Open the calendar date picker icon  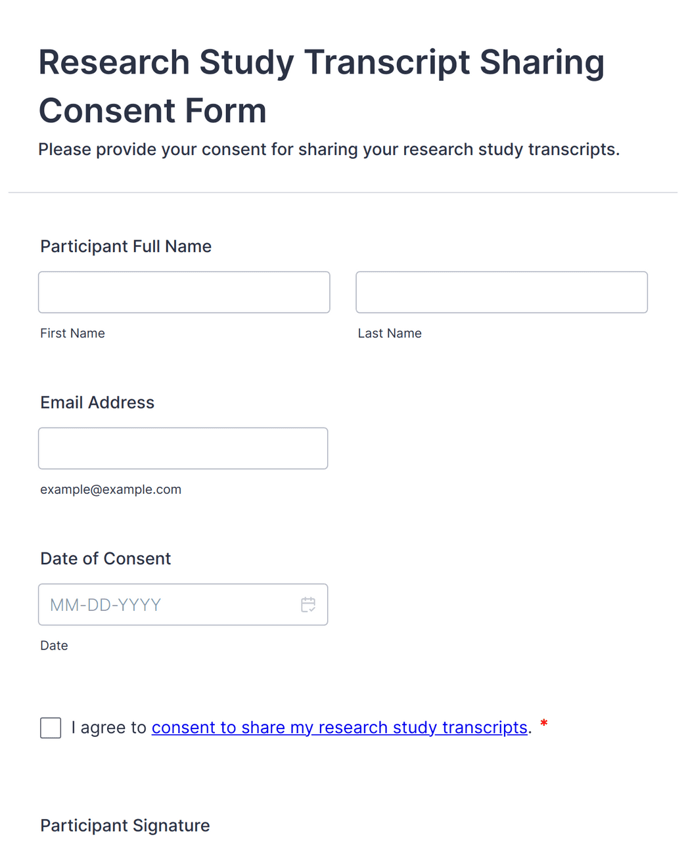pos(308,605)
